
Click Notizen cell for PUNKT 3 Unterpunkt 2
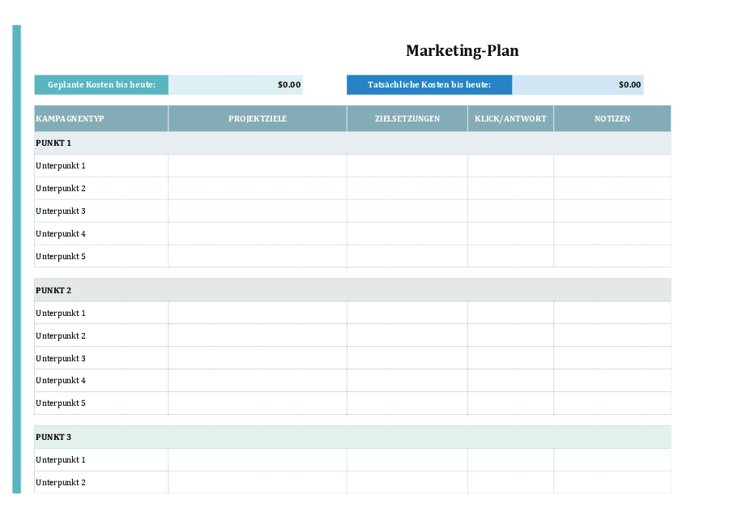pos(612,482)
